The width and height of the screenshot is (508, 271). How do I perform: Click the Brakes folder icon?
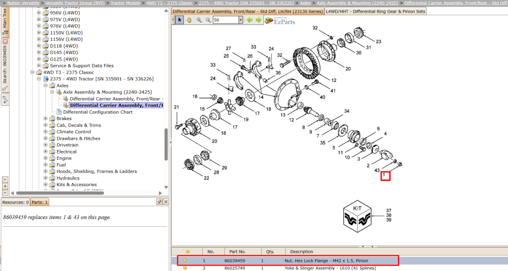coord(52,118)
